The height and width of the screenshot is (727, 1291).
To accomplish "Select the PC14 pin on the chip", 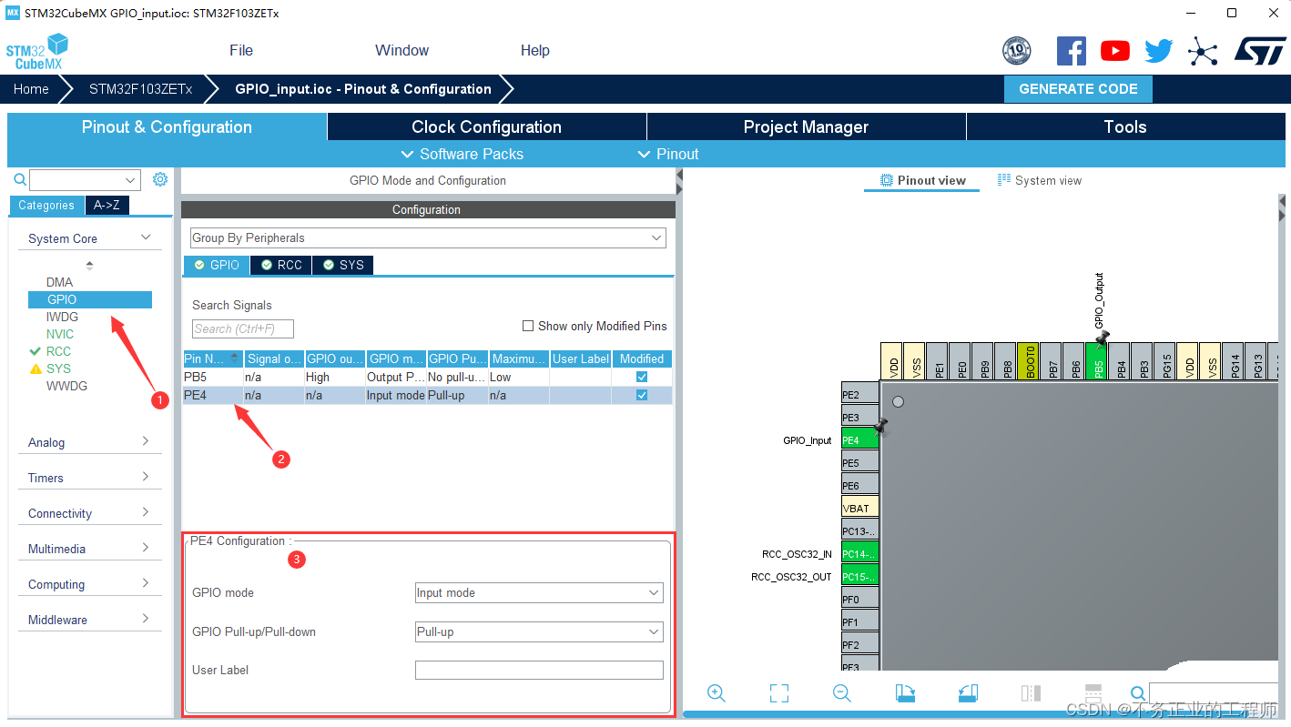I will click(x=860, y=553).
